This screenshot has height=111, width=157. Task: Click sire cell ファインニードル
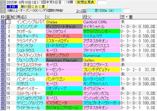tap(64, 36)
